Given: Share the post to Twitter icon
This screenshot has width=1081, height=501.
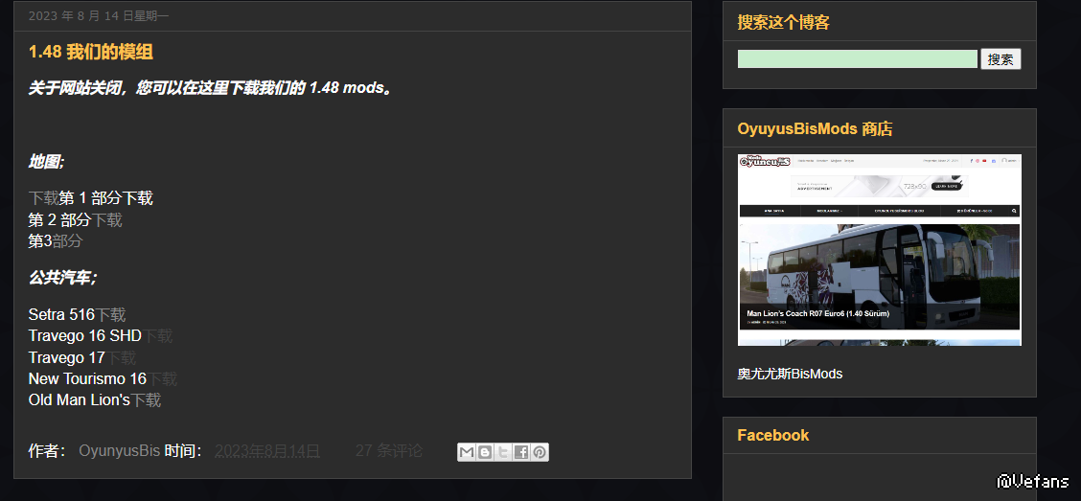Looking at the screenshot, I should pos(503,452).
